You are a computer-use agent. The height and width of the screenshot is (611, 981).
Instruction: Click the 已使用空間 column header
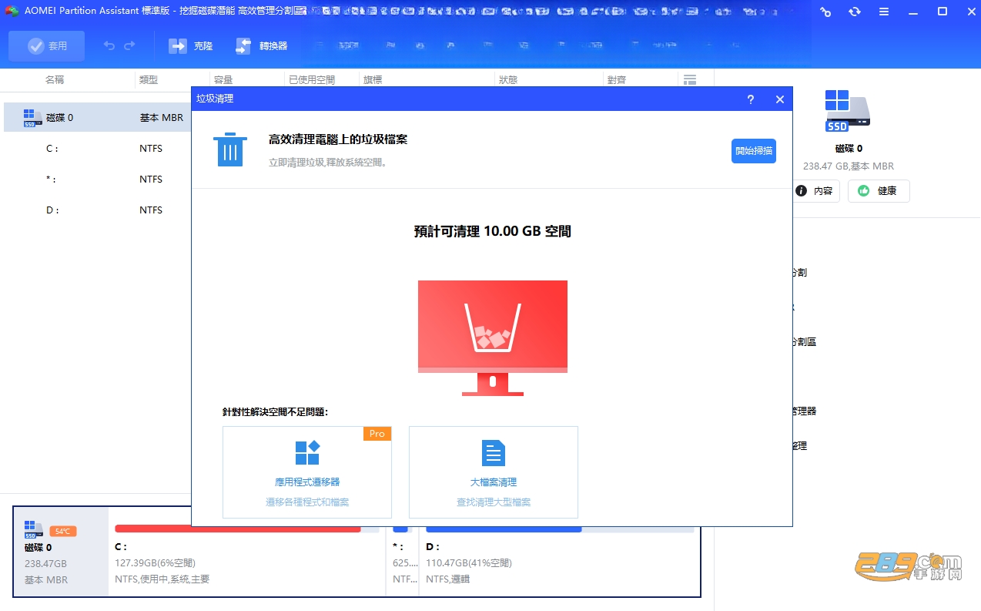pyautogui.click(x=312, y=79)
